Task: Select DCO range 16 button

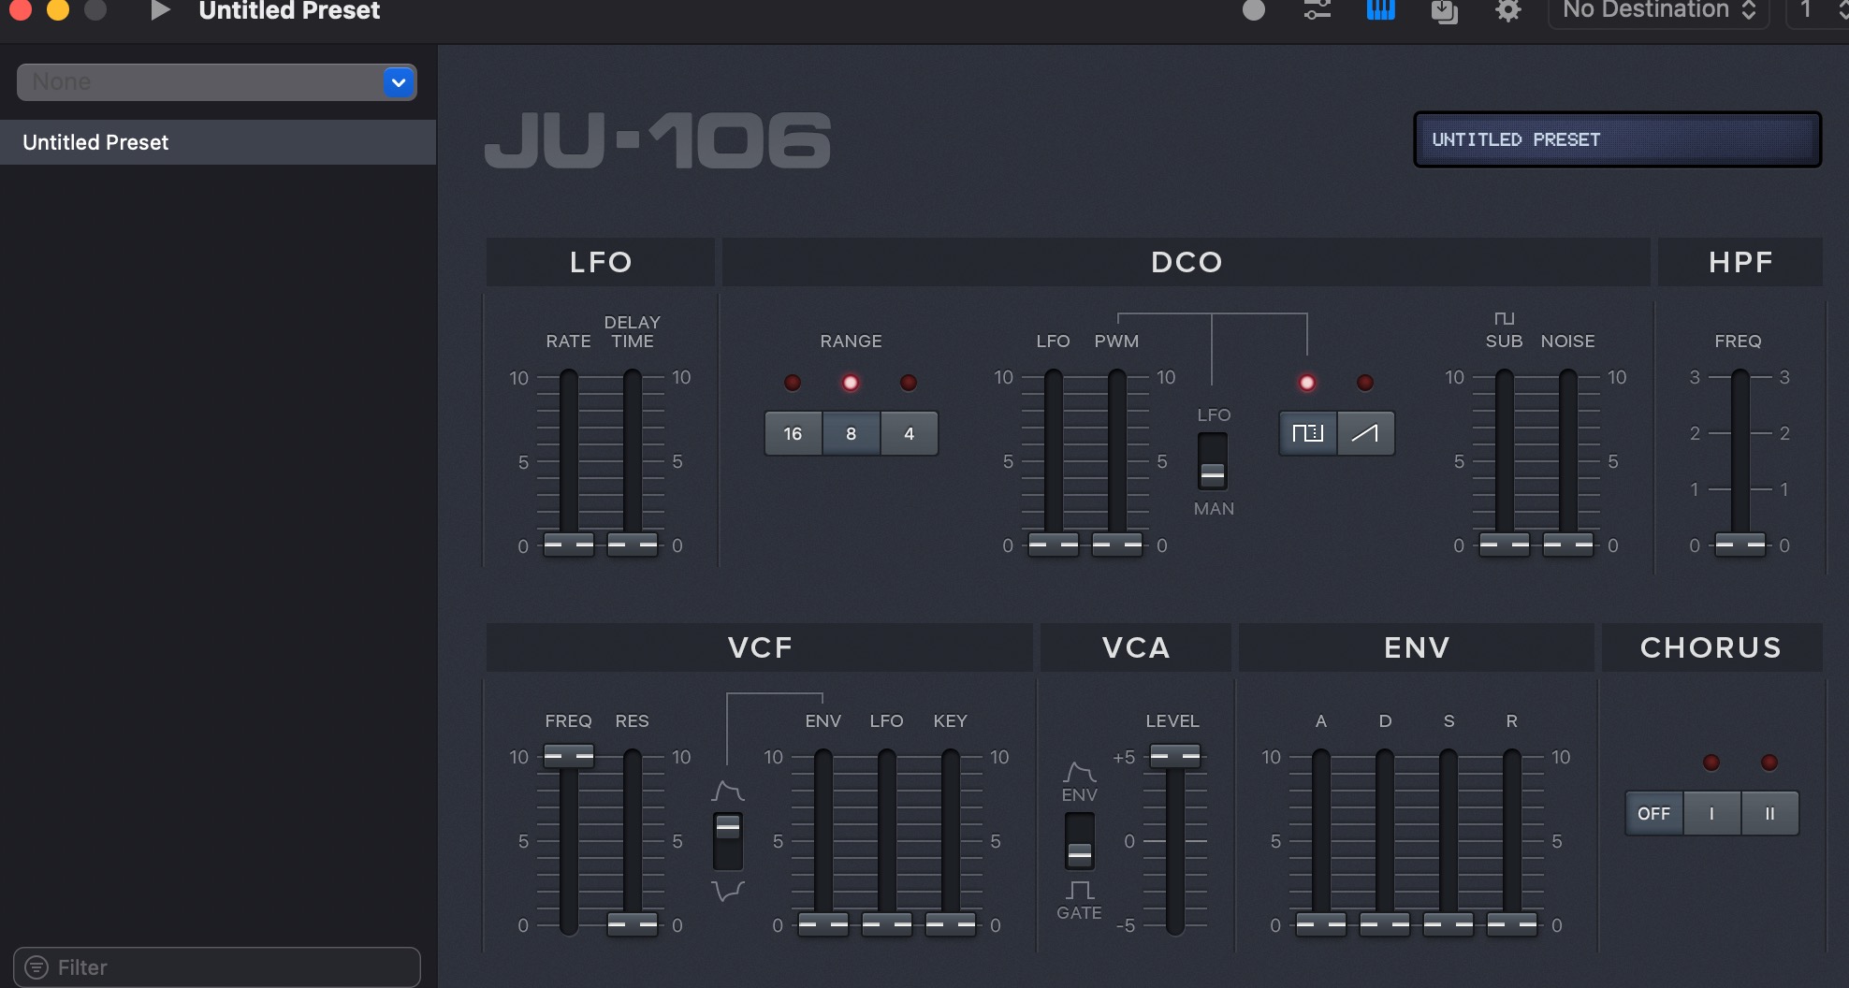Action: (793, 433)
